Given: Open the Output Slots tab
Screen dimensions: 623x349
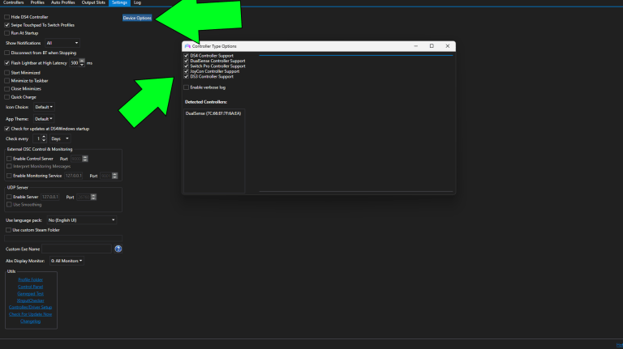Looking at the screenshot, I should click(x=94, y=3).
